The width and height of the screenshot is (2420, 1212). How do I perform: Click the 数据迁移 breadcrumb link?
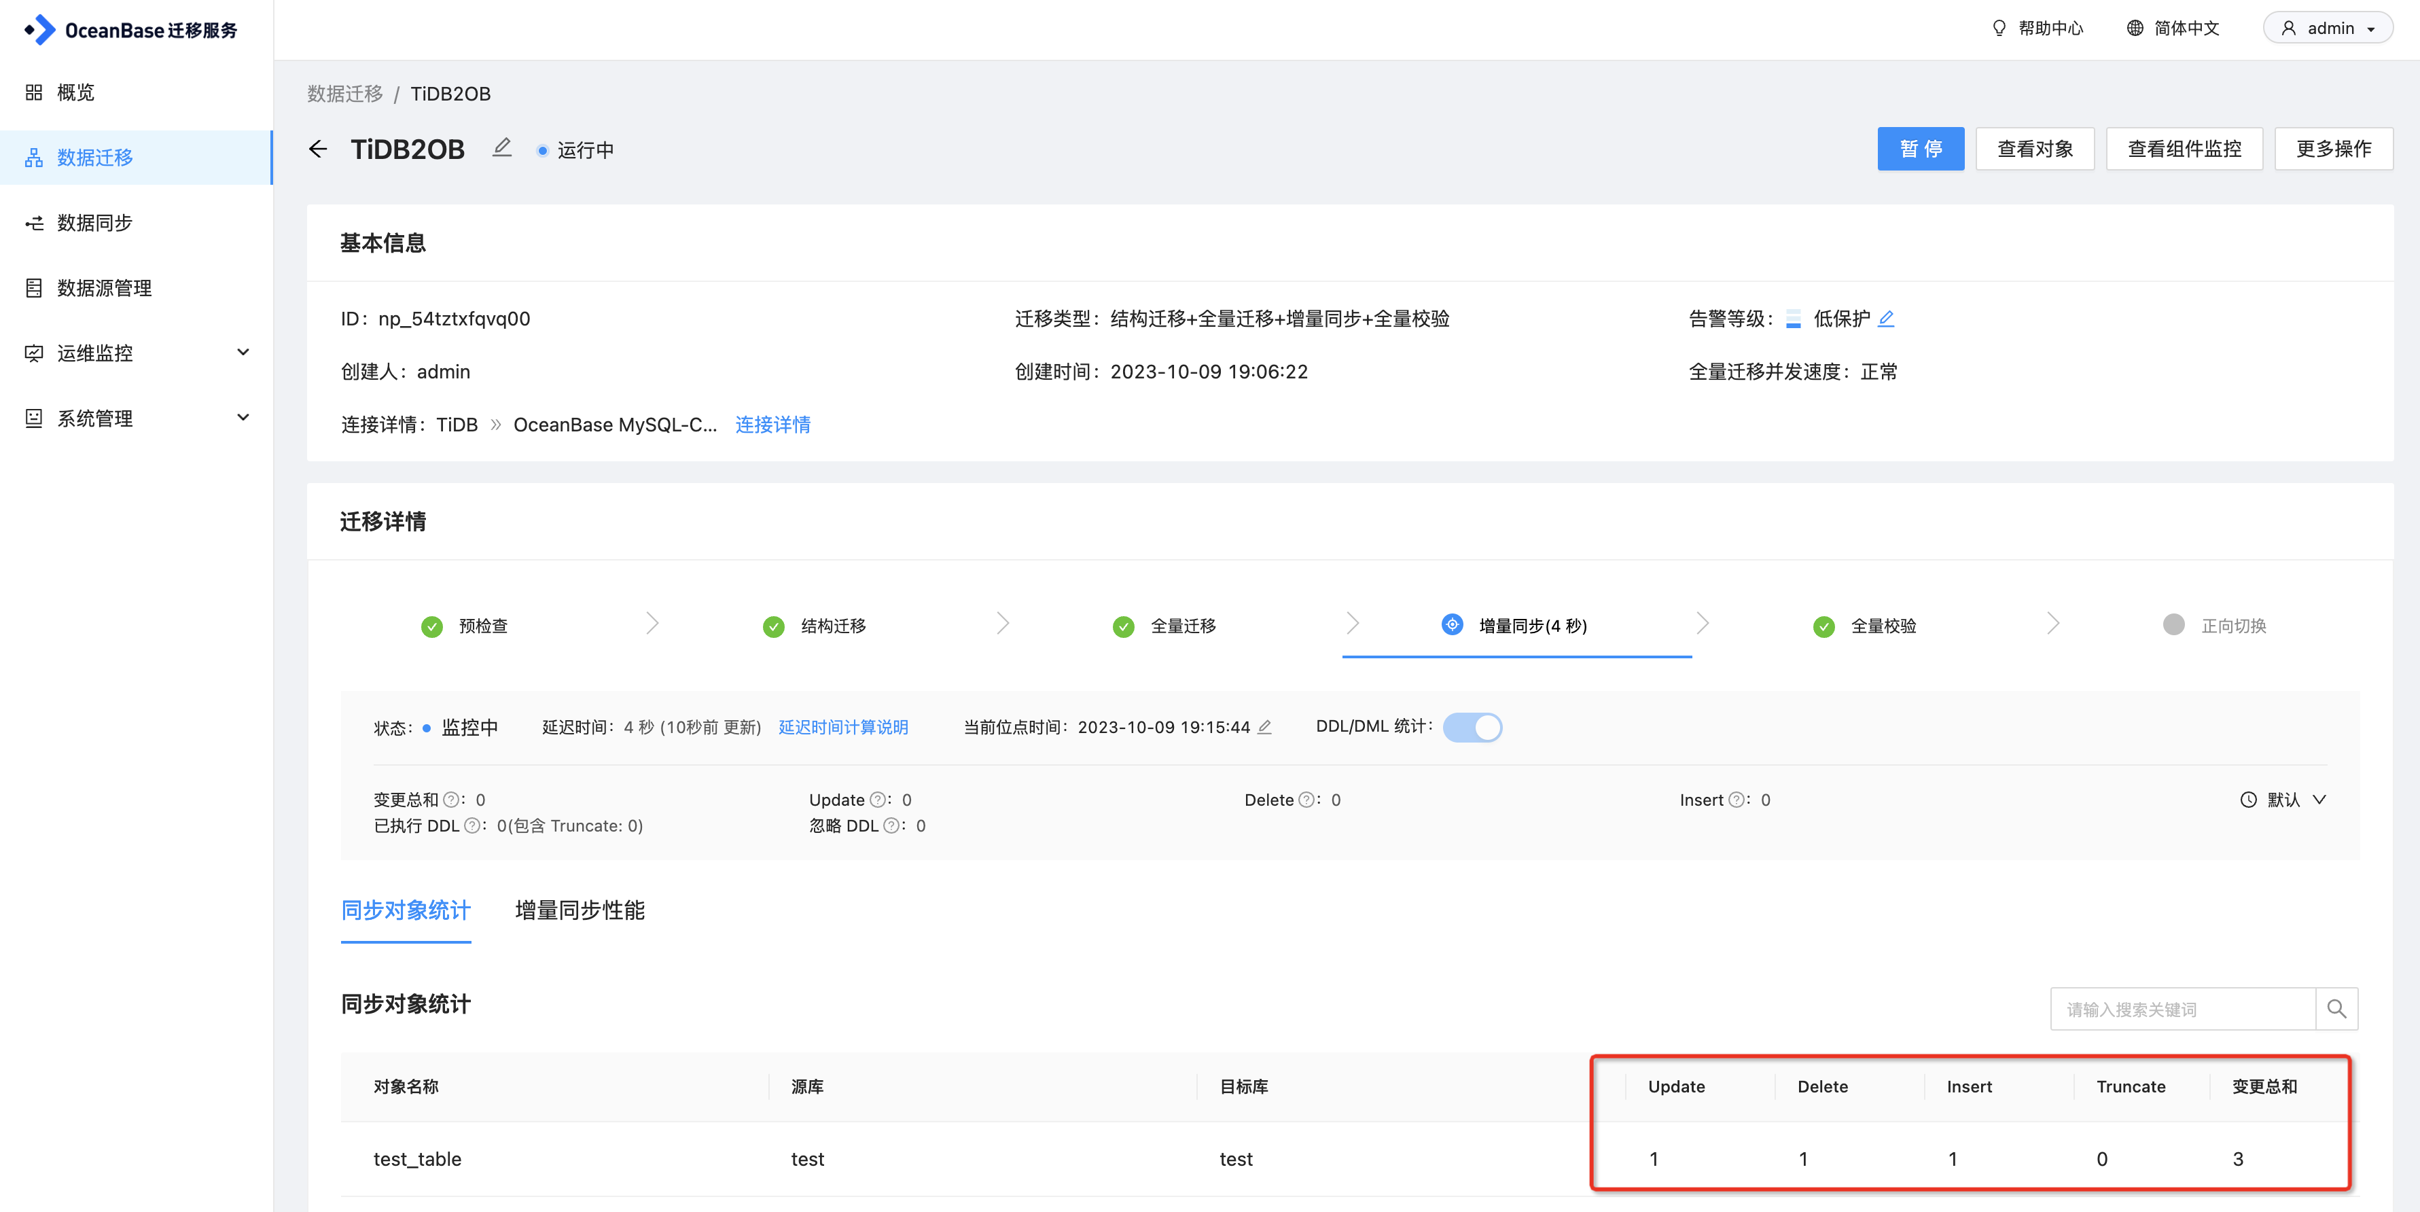coord(344,93)
